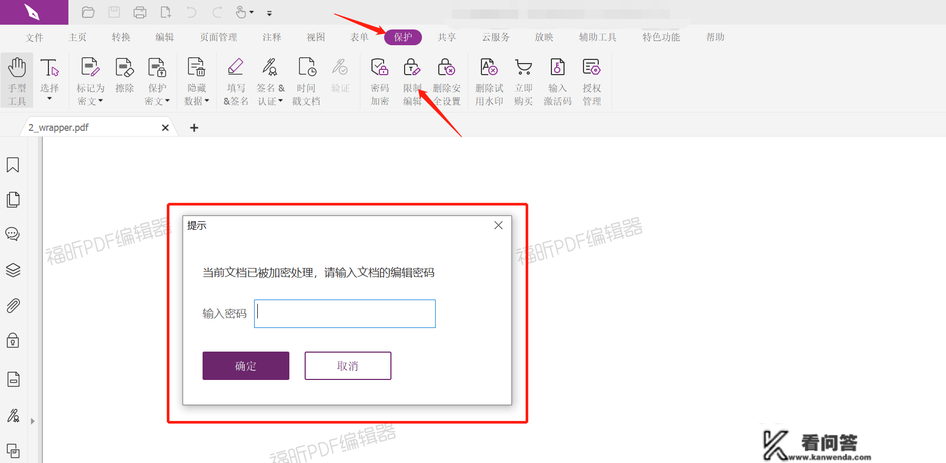The width and height of the screenshot is (946, 463).
Task: Open the Pages thumbnail sidebar panel
Action: click(13, 200)
